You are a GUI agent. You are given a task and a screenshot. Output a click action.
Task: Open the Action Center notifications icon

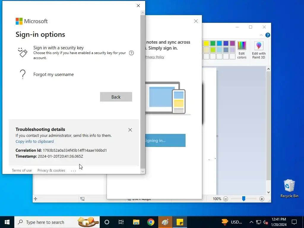click(294, 222)
